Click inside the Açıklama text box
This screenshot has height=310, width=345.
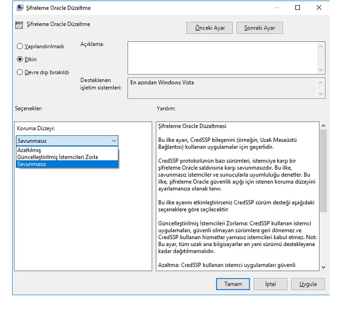(223, 58)
